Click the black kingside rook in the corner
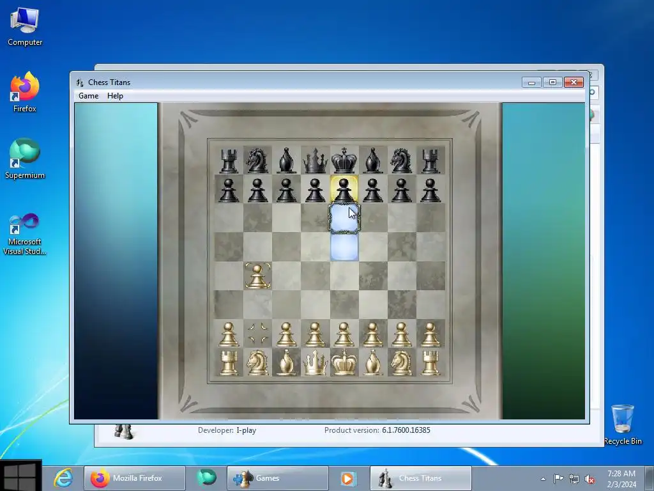This screenshot has width=654, height=491. [430, 160]
